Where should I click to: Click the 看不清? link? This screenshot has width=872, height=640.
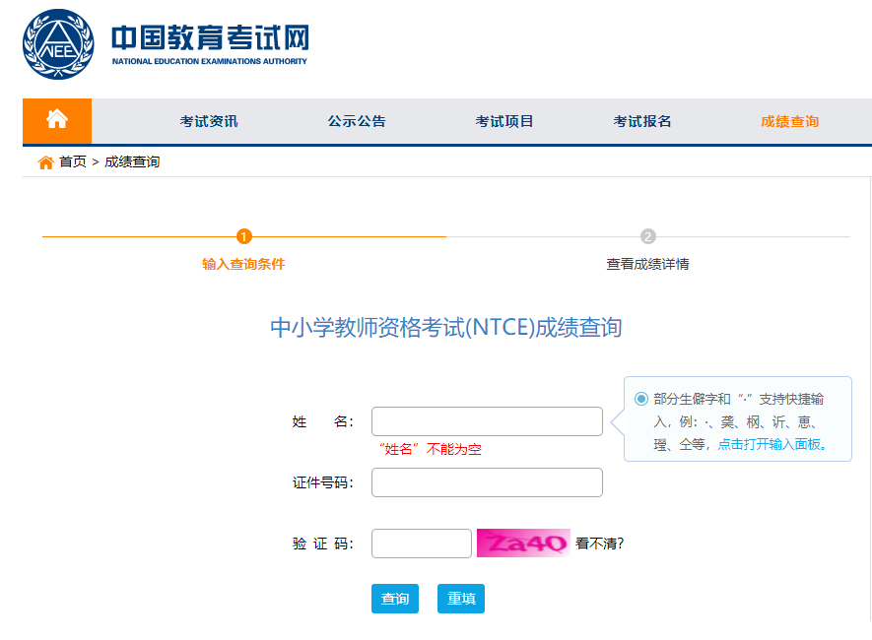point(599,544)
